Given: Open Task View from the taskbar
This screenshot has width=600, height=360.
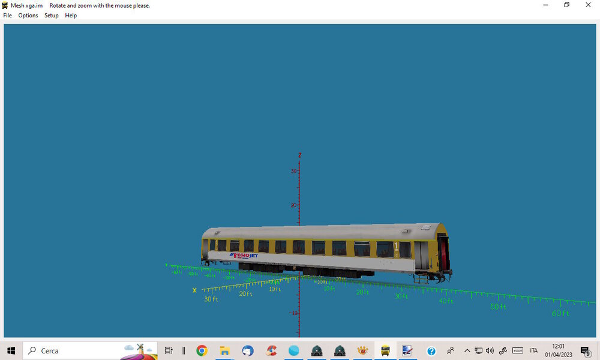Looking at the screenshot, I should [169, 350].
